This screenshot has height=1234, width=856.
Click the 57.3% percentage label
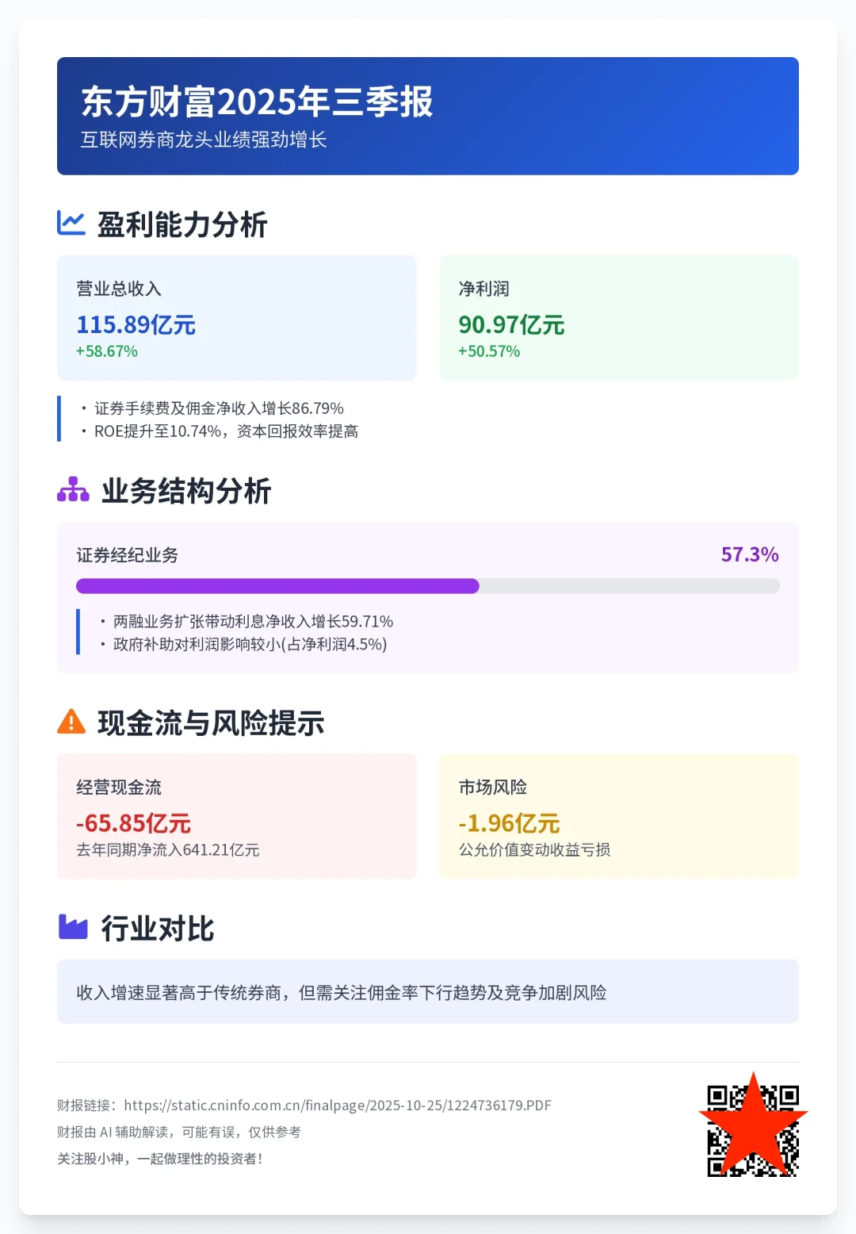(750, 555)
